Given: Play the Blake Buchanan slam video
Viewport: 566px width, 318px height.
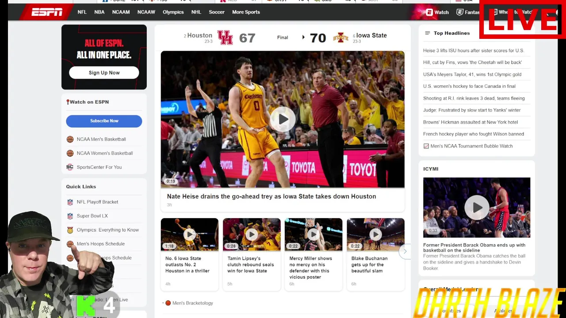Looking at the screenshot, I should coord(375,235).
